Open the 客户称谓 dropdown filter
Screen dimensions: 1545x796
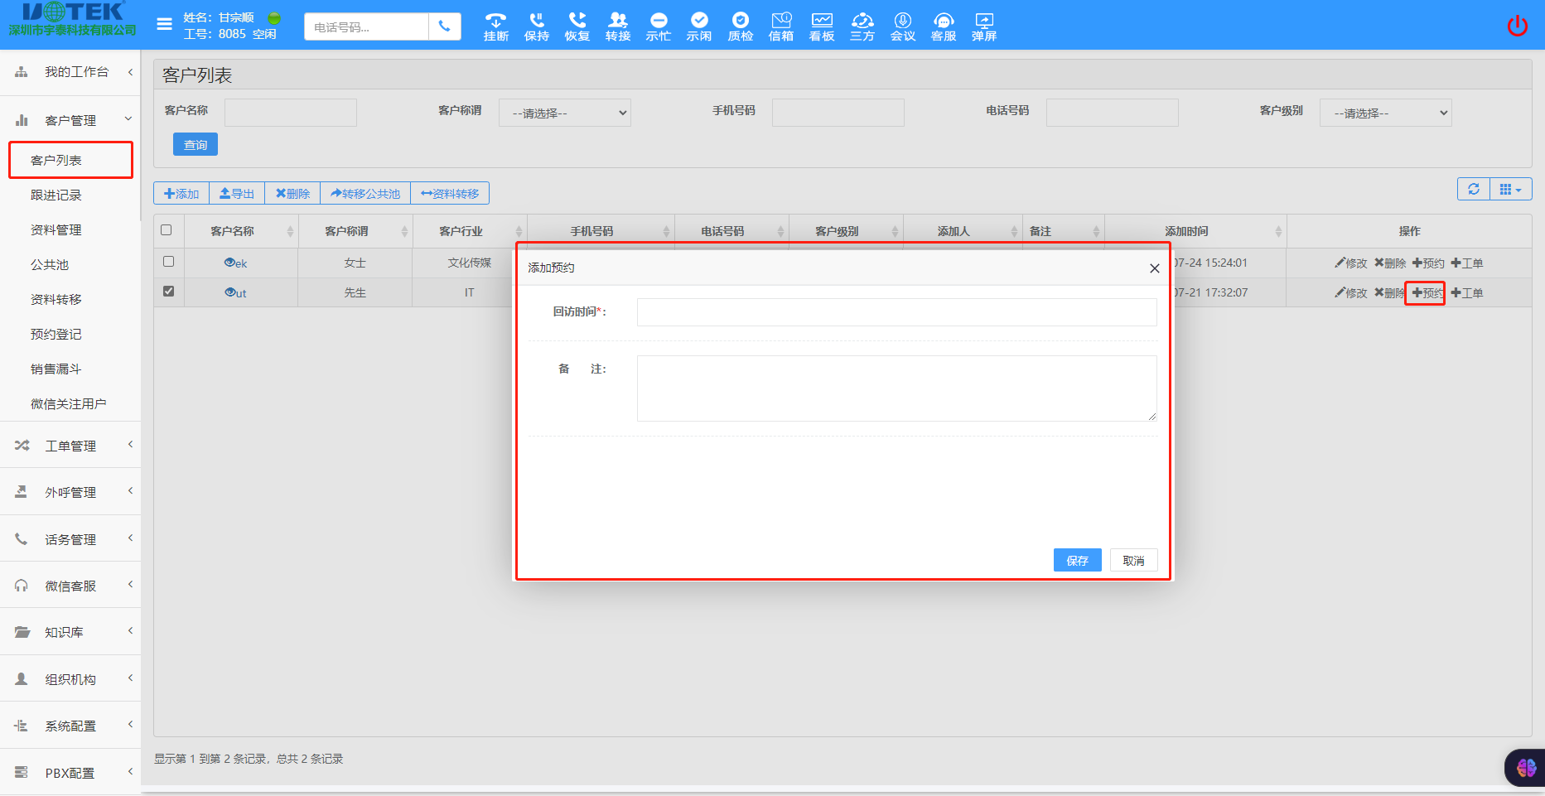(564, 113)
